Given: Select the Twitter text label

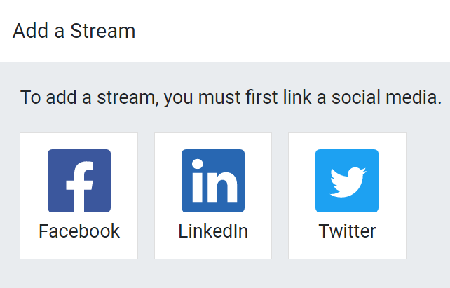Looking at the screenshot, I should (x=347, y=231).
